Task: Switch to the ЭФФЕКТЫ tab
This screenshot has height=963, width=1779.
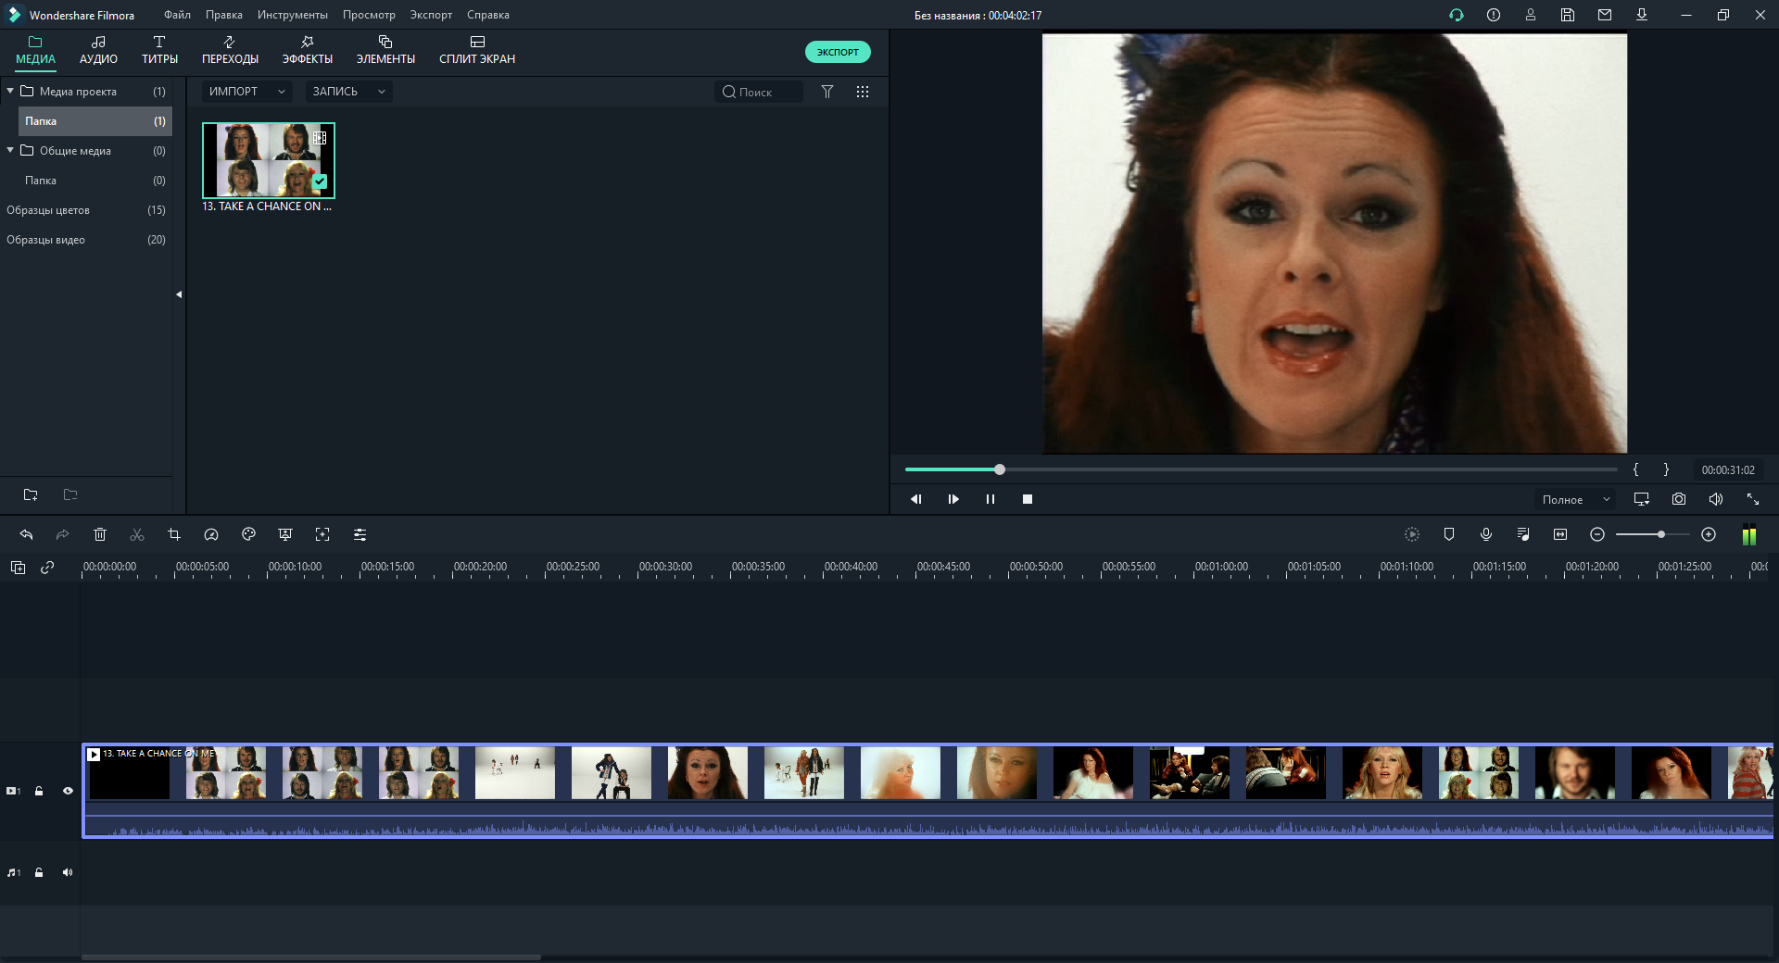Action: pyautogui.click(x=307, y=50)
